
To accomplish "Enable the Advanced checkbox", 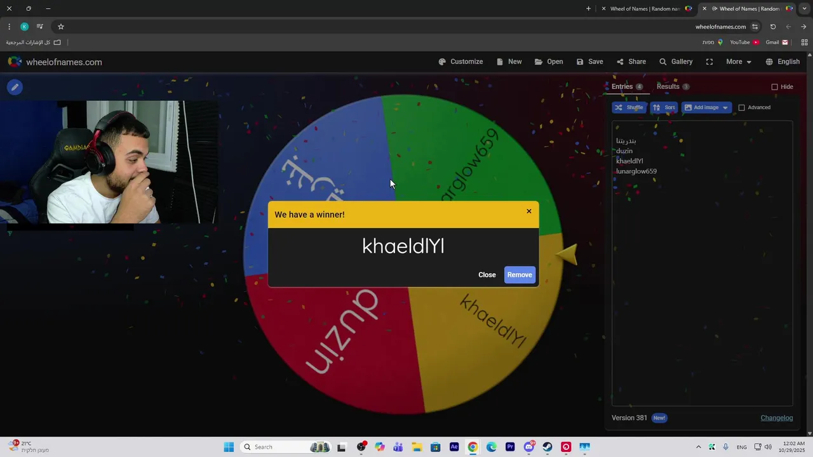I will point(741,108).
